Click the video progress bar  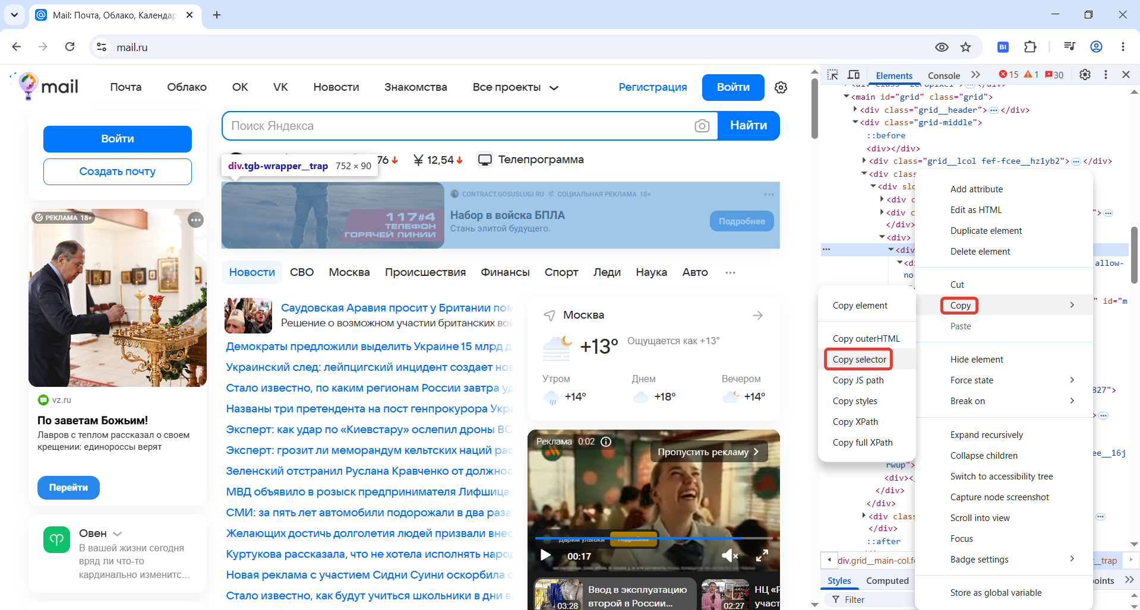(653, 538)
